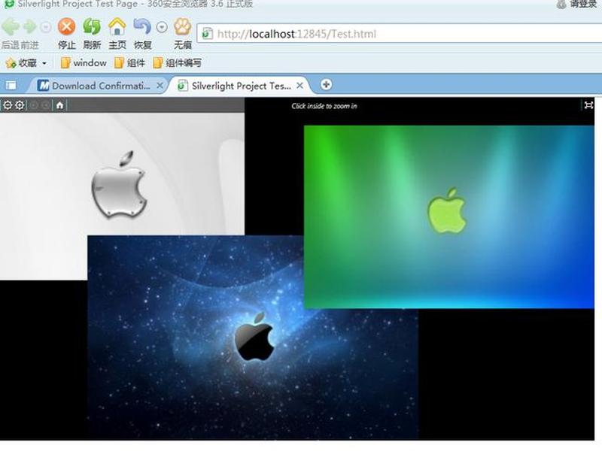Click the 'Click inside to zoom in' hint text

click(324, 106)
